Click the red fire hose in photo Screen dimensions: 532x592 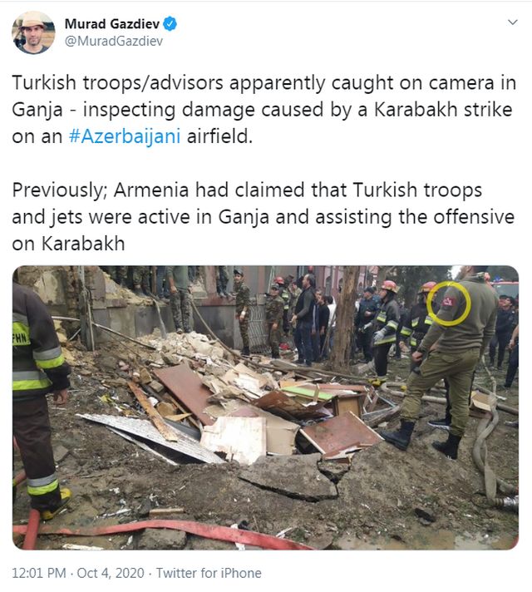coord(162,531)
